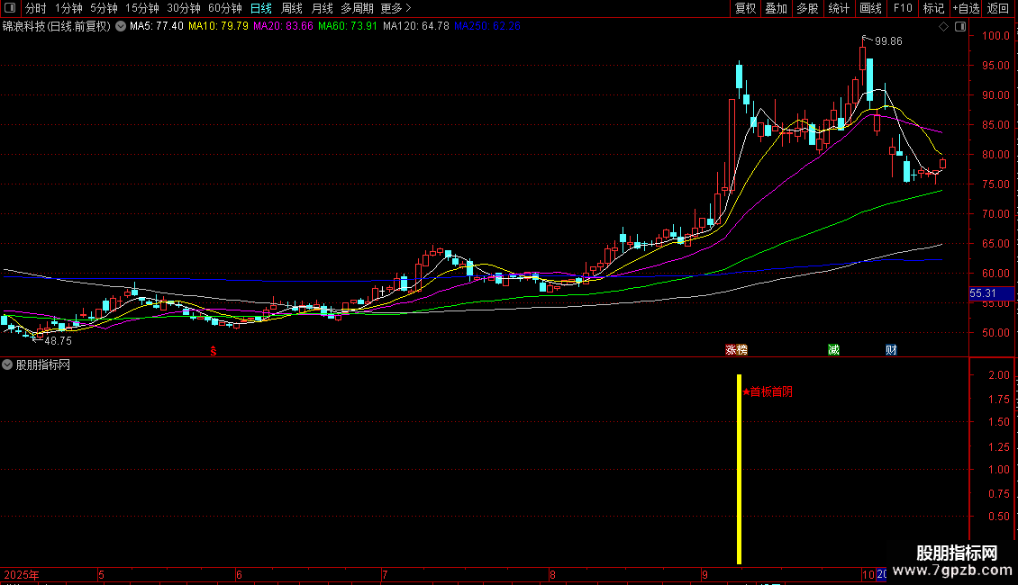The height and width of the screenshot is (585, 1018).
Task: Expand 股朋指标网 indicator dropdown arrow
Action: 7,365
